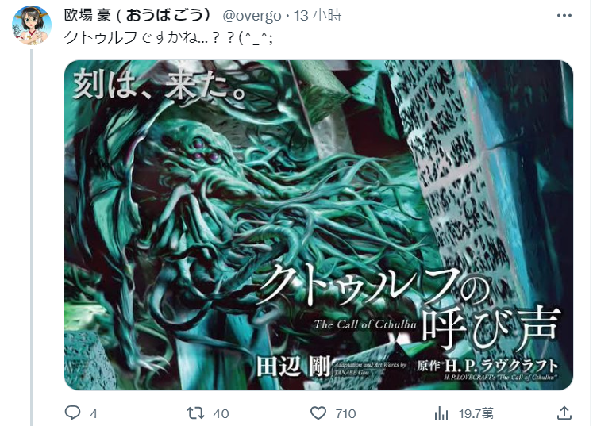This screenshot has width=593, height=426.
Task: Open the user's profile avatar picture
Action: click(32, 25)
